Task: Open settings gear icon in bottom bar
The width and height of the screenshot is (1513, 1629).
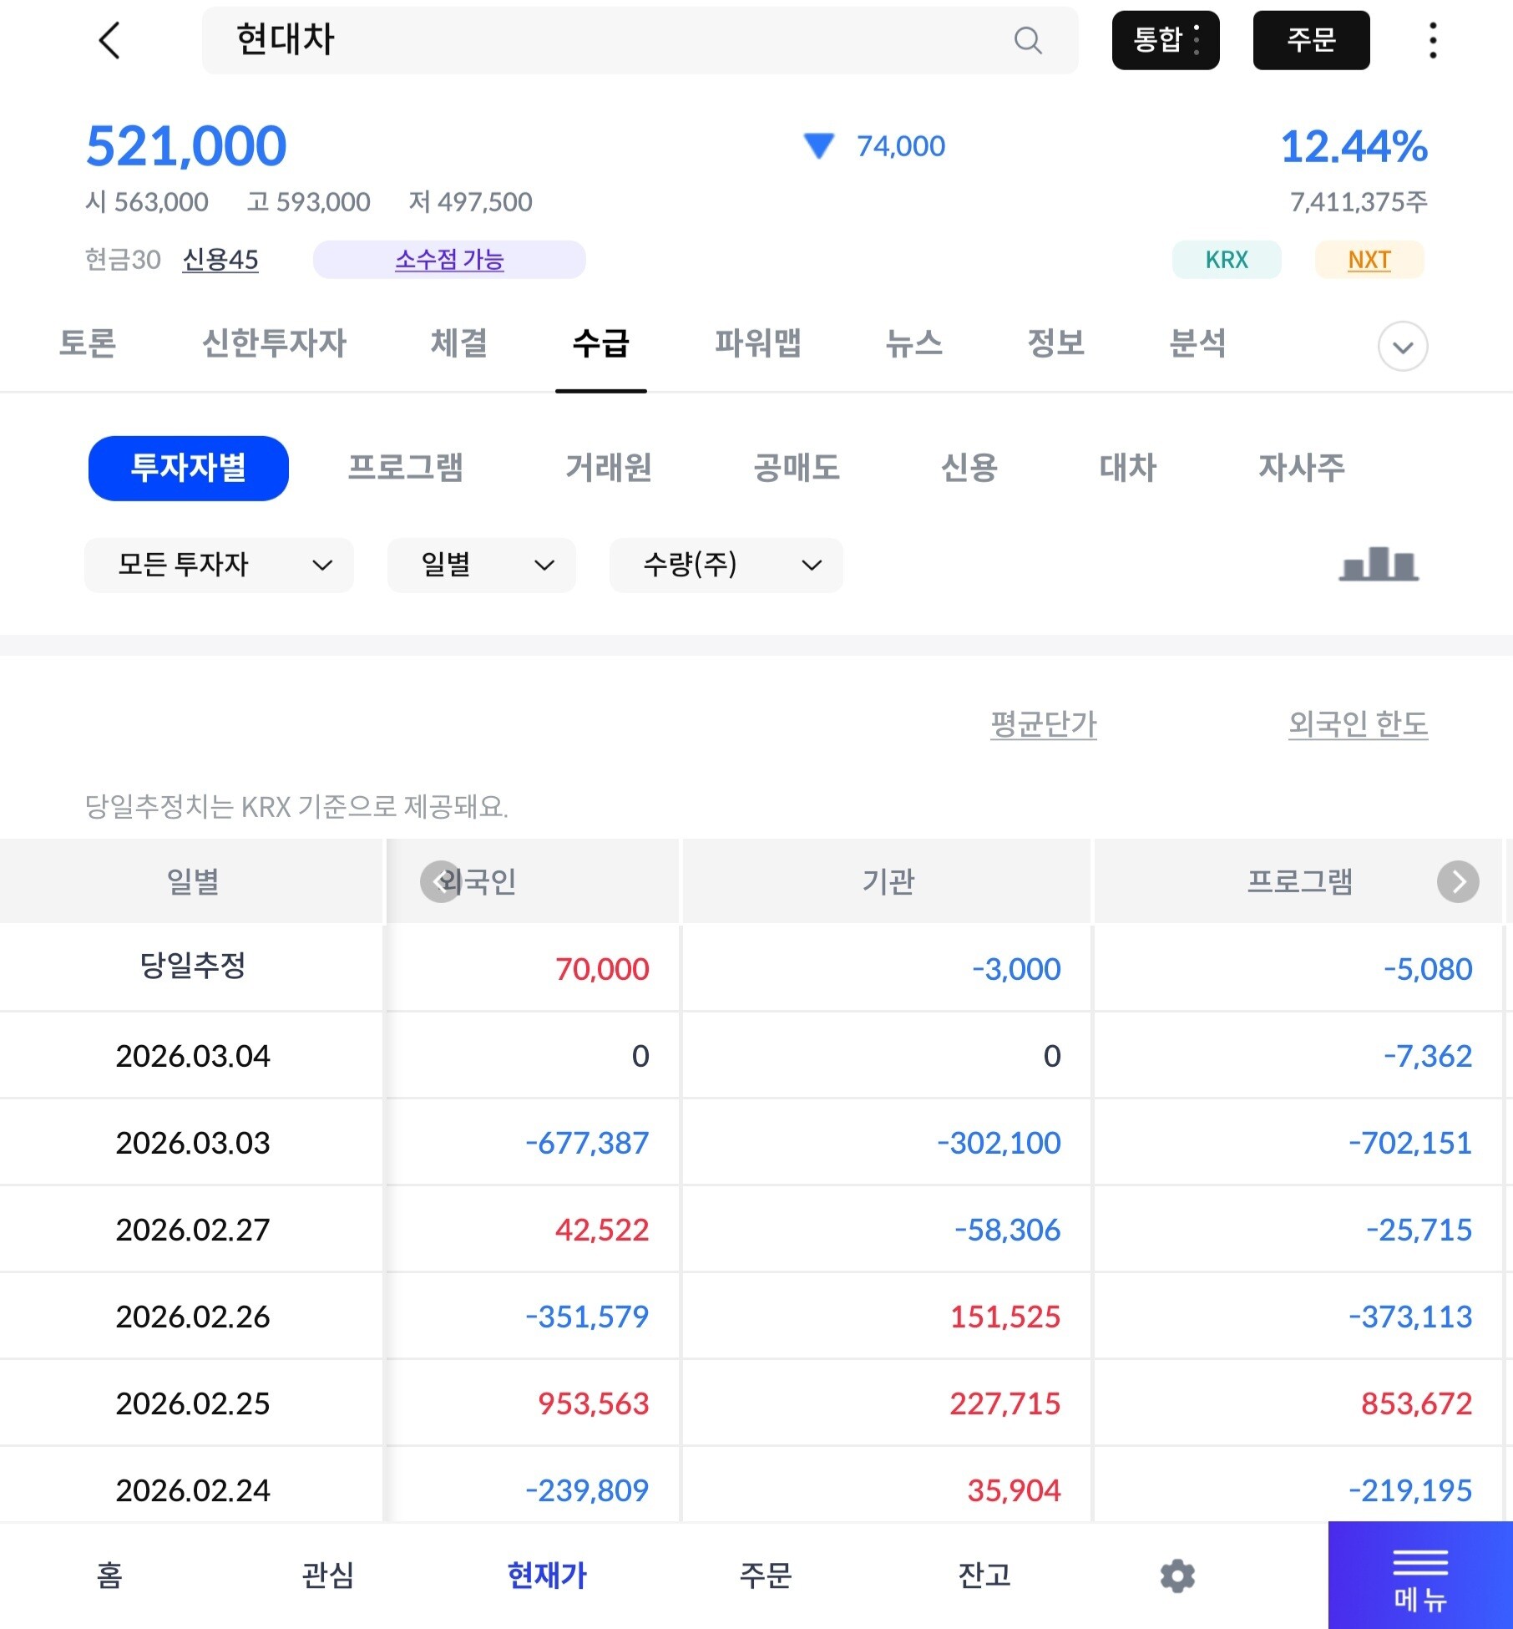Action: 1177,1576
